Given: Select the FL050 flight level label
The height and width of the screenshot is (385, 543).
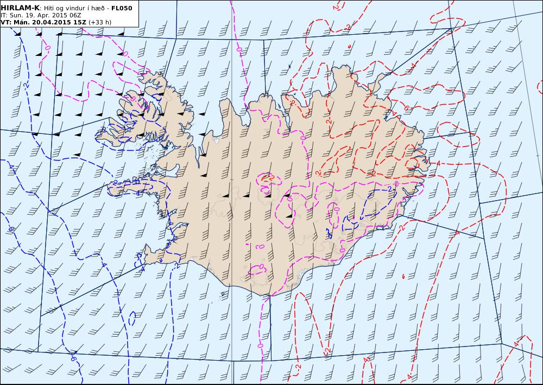Looking at the screenshot, I should coord(122,8).
